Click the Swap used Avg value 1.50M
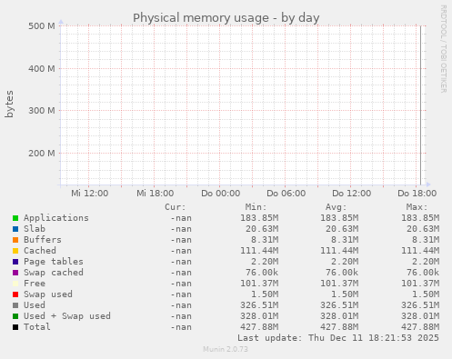452x359 pixels. [345, 294]
